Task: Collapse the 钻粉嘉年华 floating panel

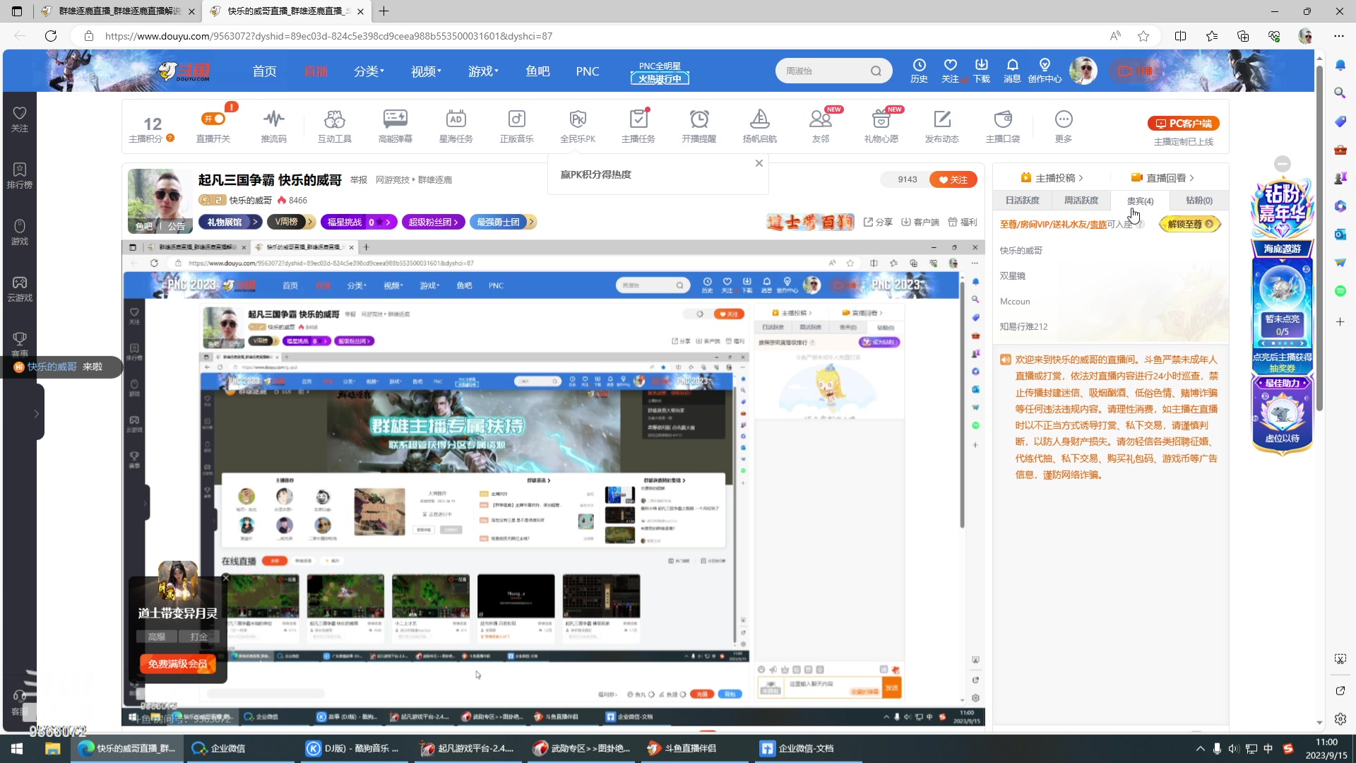Action: pyautogui.click(x=1283, y=164)
